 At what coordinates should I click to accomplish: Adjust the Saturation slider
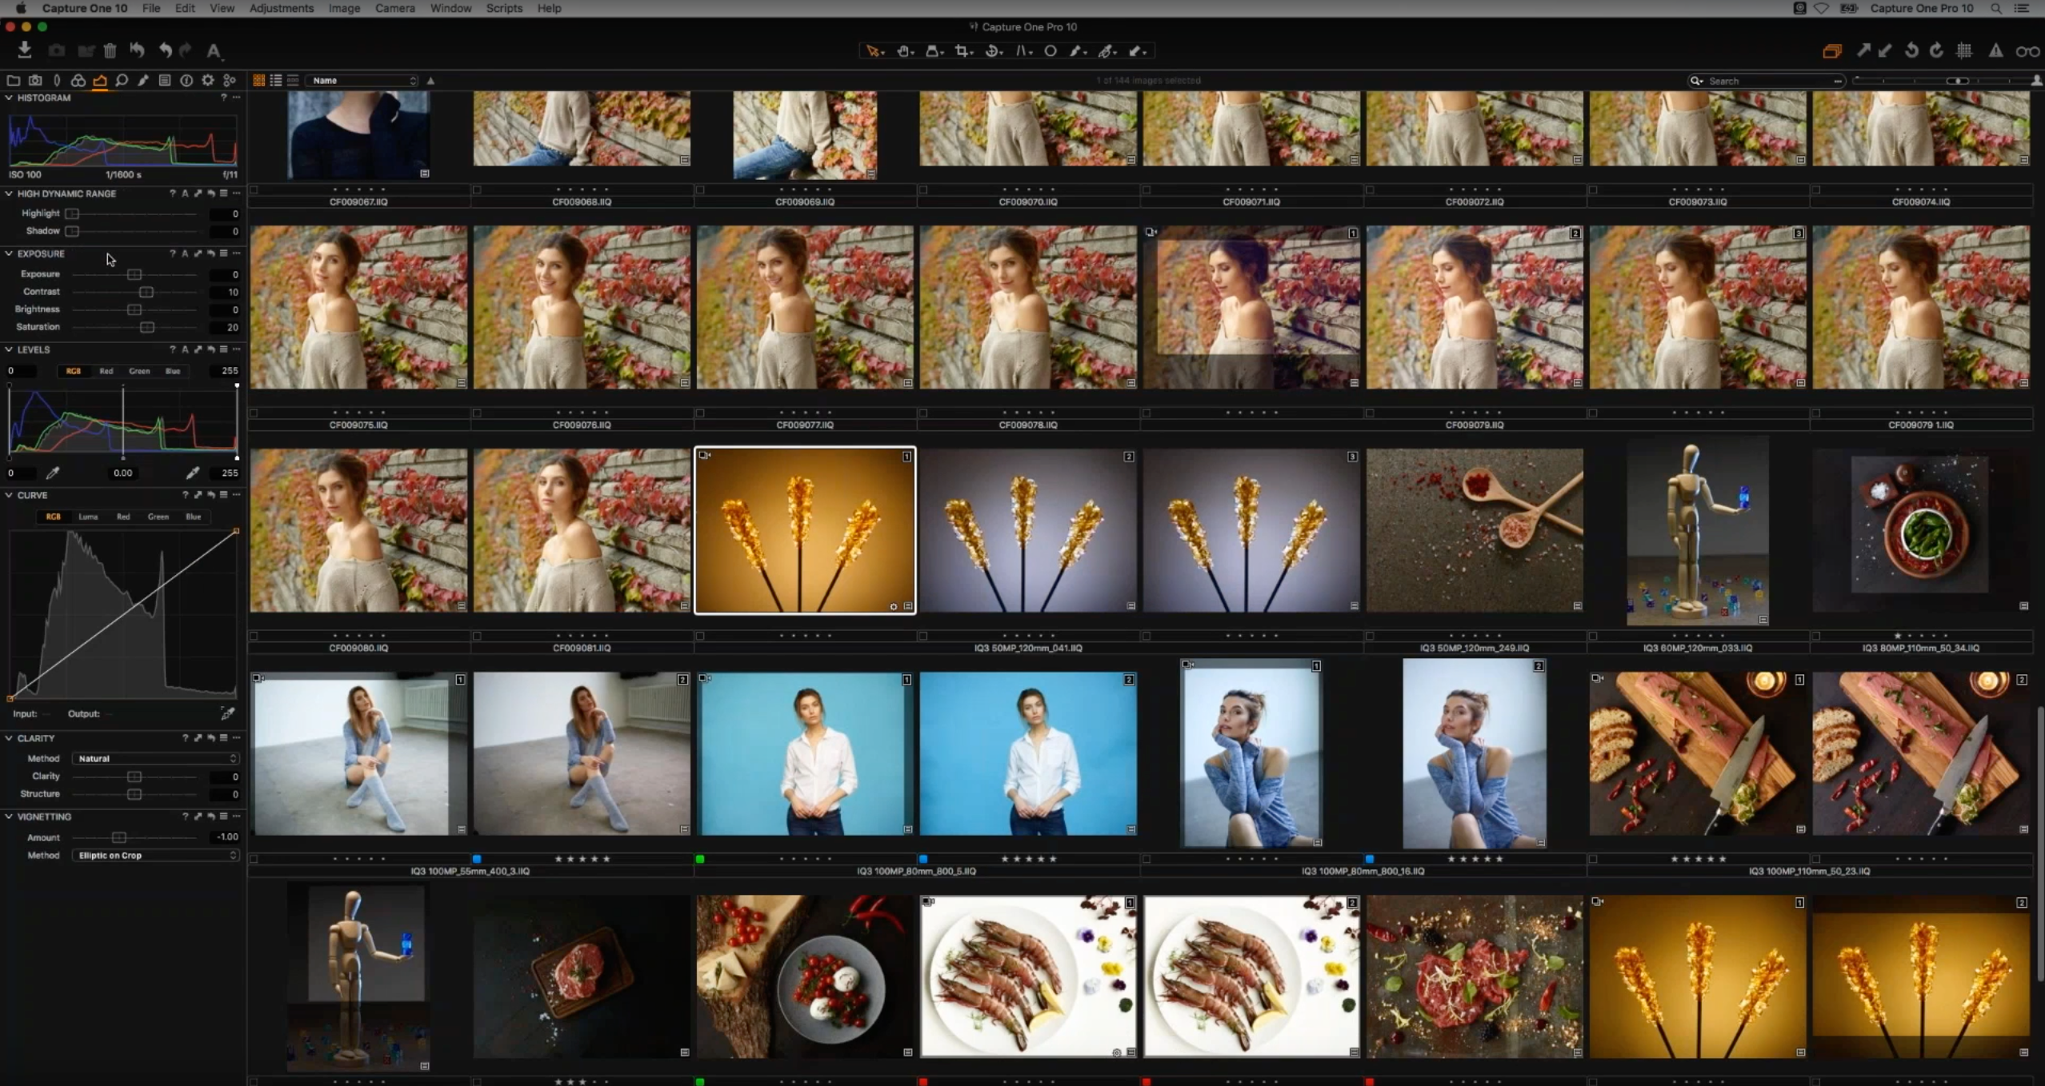pos(147,327)
